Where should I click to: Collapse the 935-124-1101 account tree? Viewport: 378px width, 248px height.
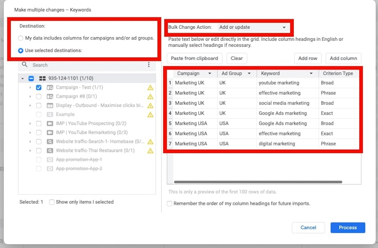click(22, 79)
